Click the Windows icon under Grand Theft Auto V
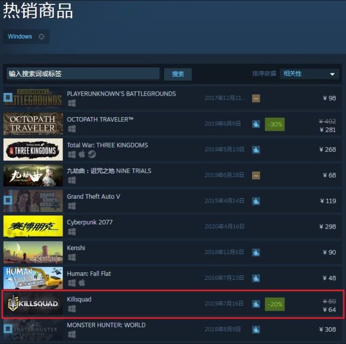The image size is (346, 344). (72, 206)
